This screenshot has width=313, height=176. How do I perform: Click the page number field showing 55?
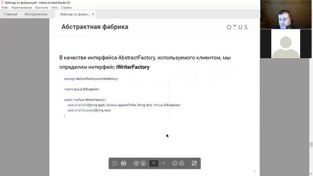[x=154, y=163]
